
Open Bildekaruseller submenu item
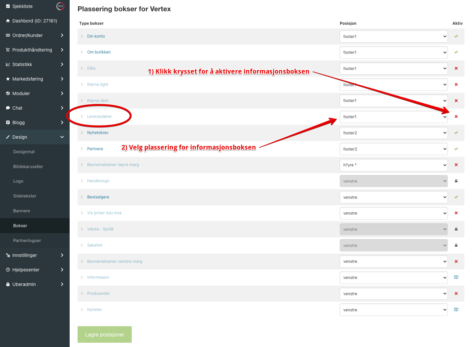tap(28, 167)
